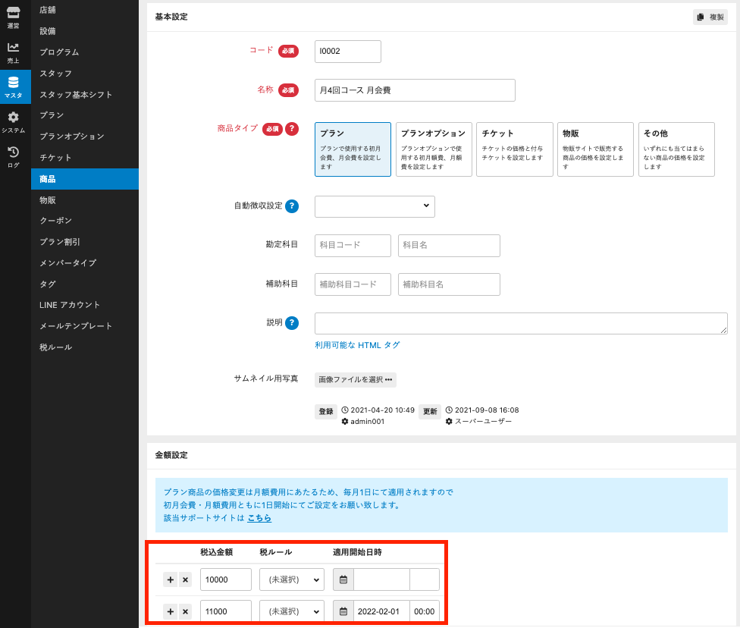Open 税ルール dropdown in 10000 row
This screenshot has width=740, height=628.
tap(292, 580)
